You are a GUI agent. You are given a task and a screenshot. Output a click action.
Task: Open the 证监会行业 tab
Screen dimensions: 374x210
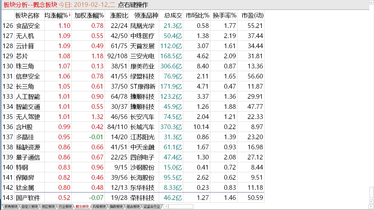pyautogui.click(x=152, y=207)
